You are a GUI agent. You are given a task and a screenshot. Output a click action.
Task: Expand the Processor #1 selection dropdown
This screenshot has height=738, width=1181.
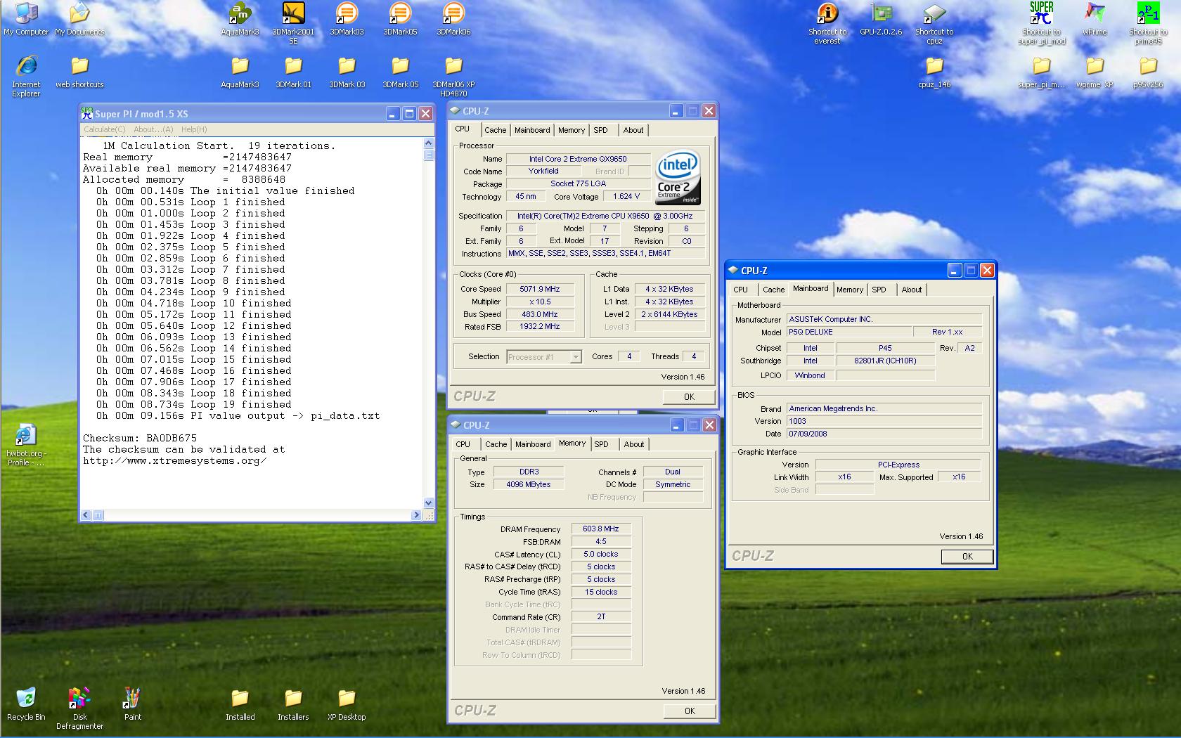point(576,357)
